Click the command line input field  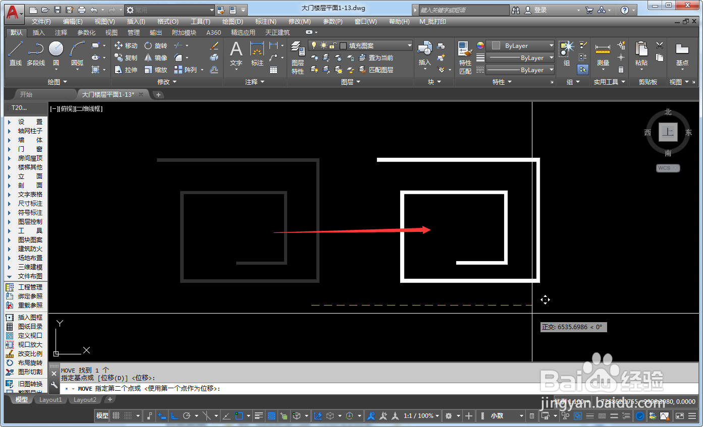tap(378, 389)
